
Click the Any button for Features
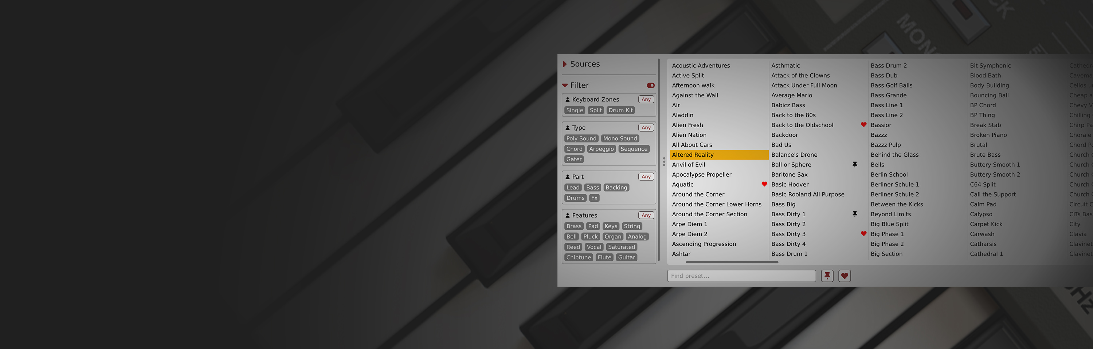pyautogui.click(x=646, y=215)
